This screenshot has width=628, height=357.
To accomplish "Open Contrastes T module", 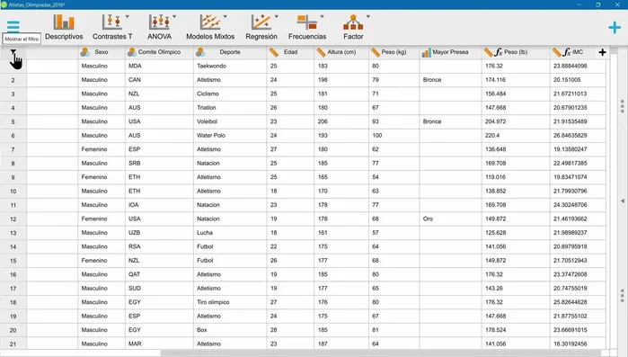I will 112,27.
